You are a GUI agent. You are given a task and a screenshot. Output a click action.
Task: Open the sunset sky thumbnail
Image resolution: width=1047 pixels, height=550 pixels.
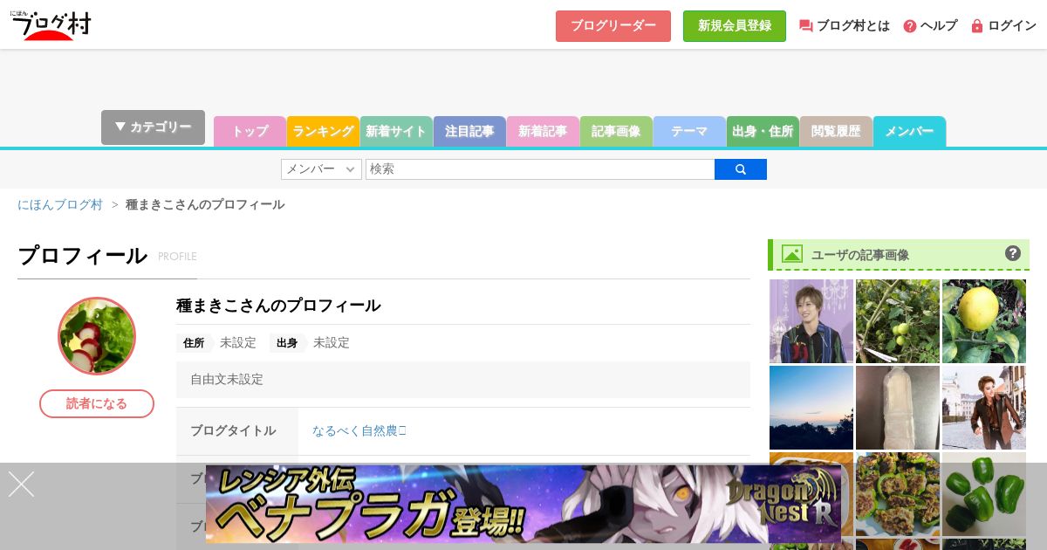811,408
